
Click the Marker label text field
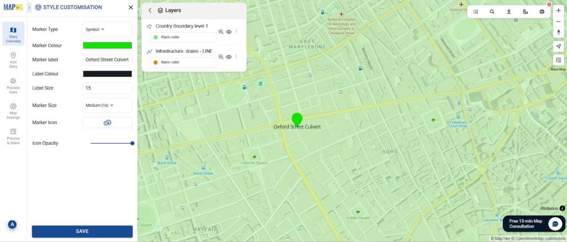[107, 60]
